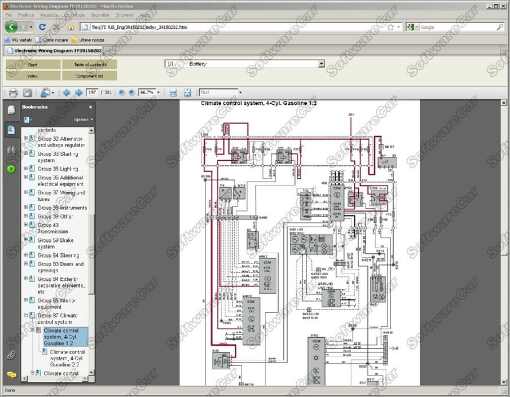The width and height of the screenshot is (510, 397).
Task: Open the Segnalibri menu
Action: click(x=99, y=15)
